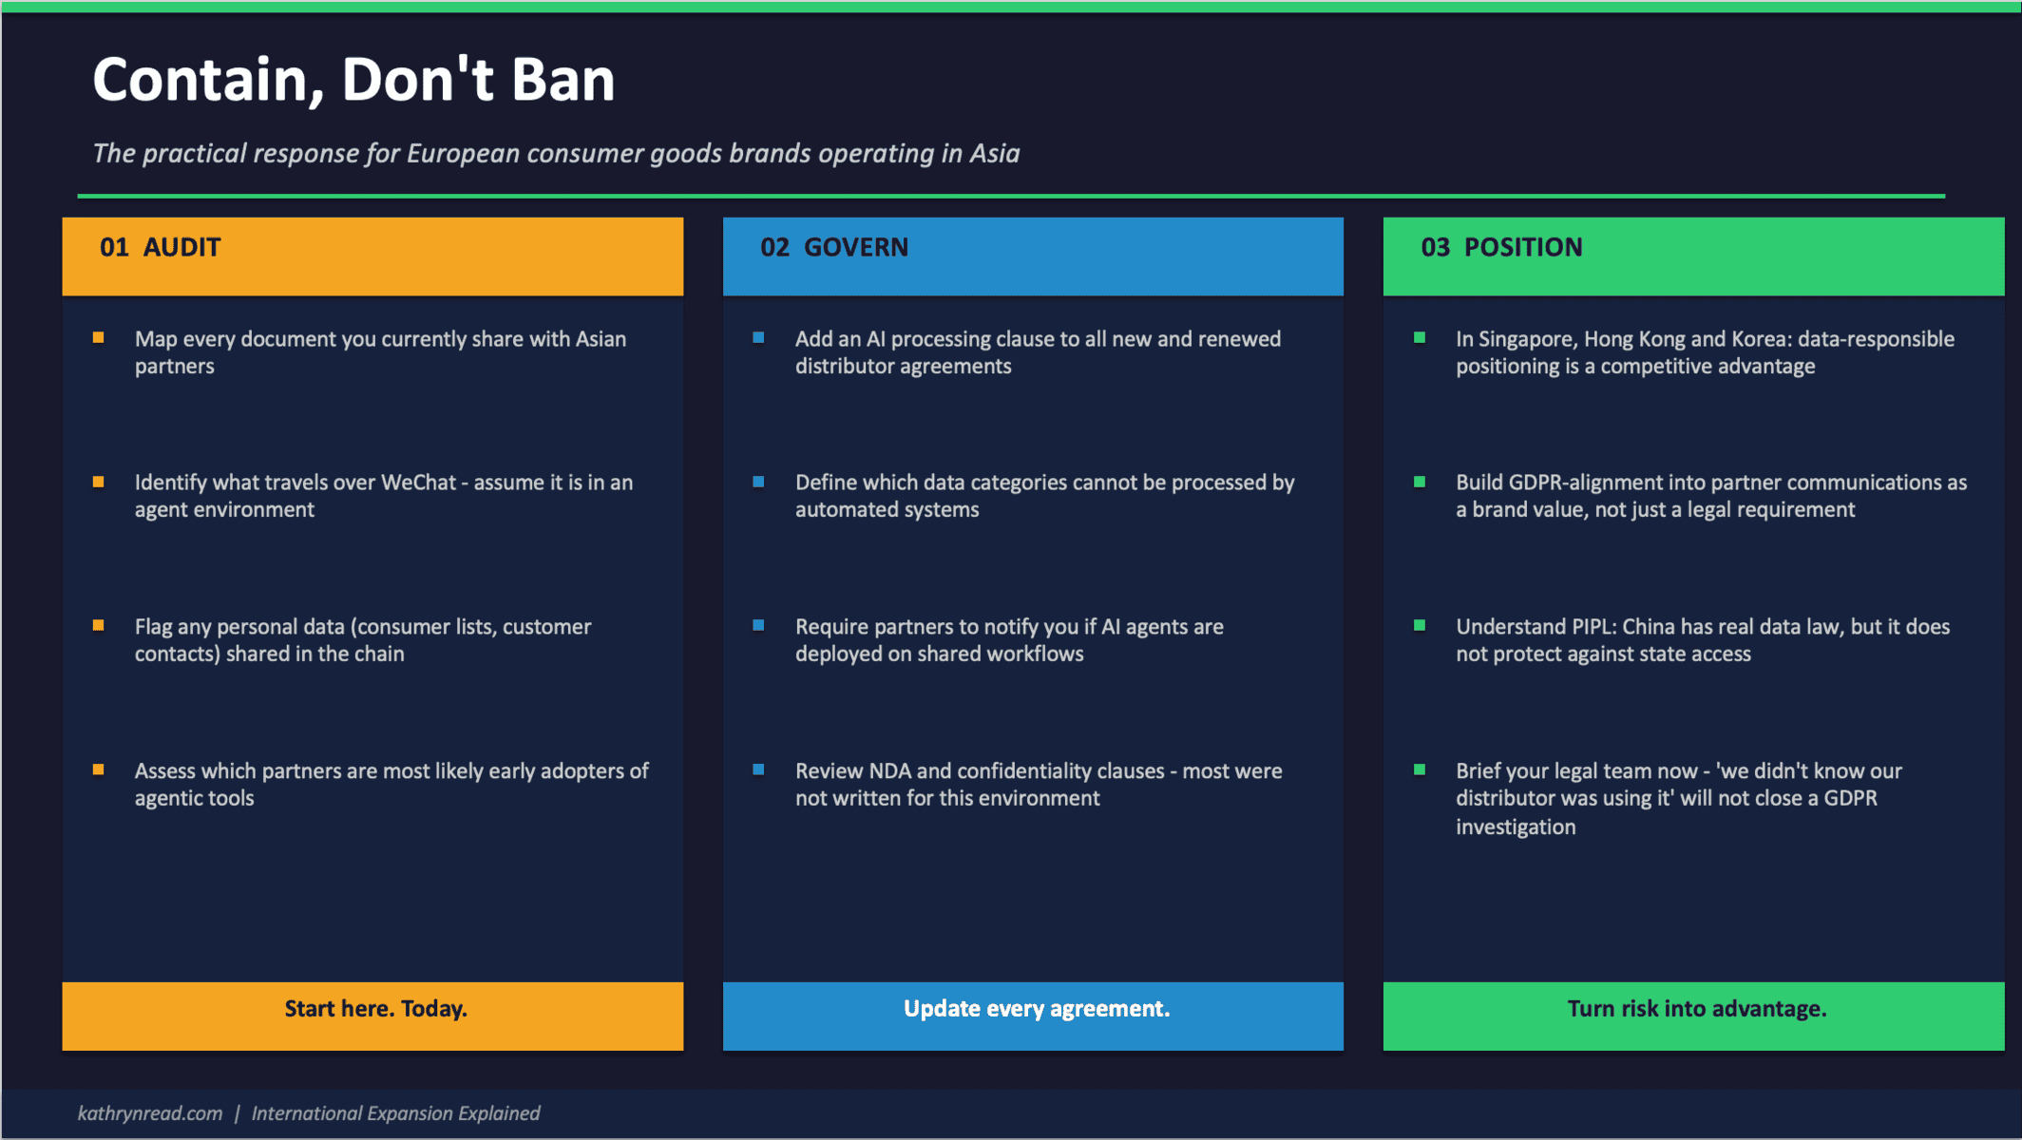Click the orange bullet beside 'Identify what travels over WeChat'
Viewport: 2022px width, 1140px height.
98,481
